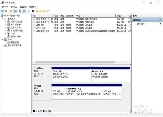
Task: Click the 磁盘管理 icon in tree
Action: coord(8,42)
